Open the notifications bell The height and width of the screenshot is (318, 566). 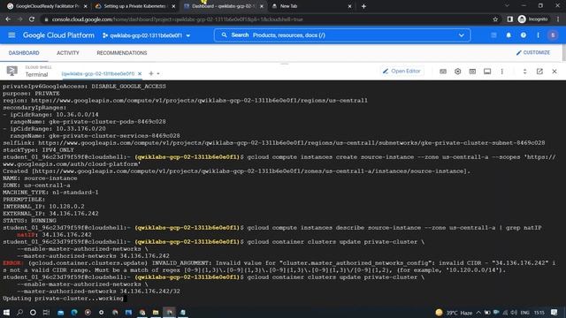(x=509, y=35)
